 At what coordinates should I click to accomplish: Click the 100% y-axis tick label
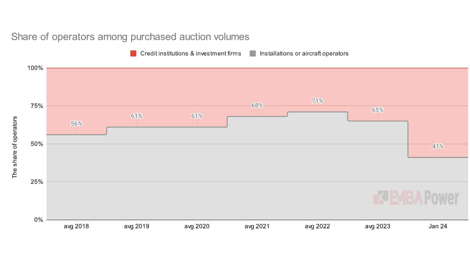click(35, 68)
